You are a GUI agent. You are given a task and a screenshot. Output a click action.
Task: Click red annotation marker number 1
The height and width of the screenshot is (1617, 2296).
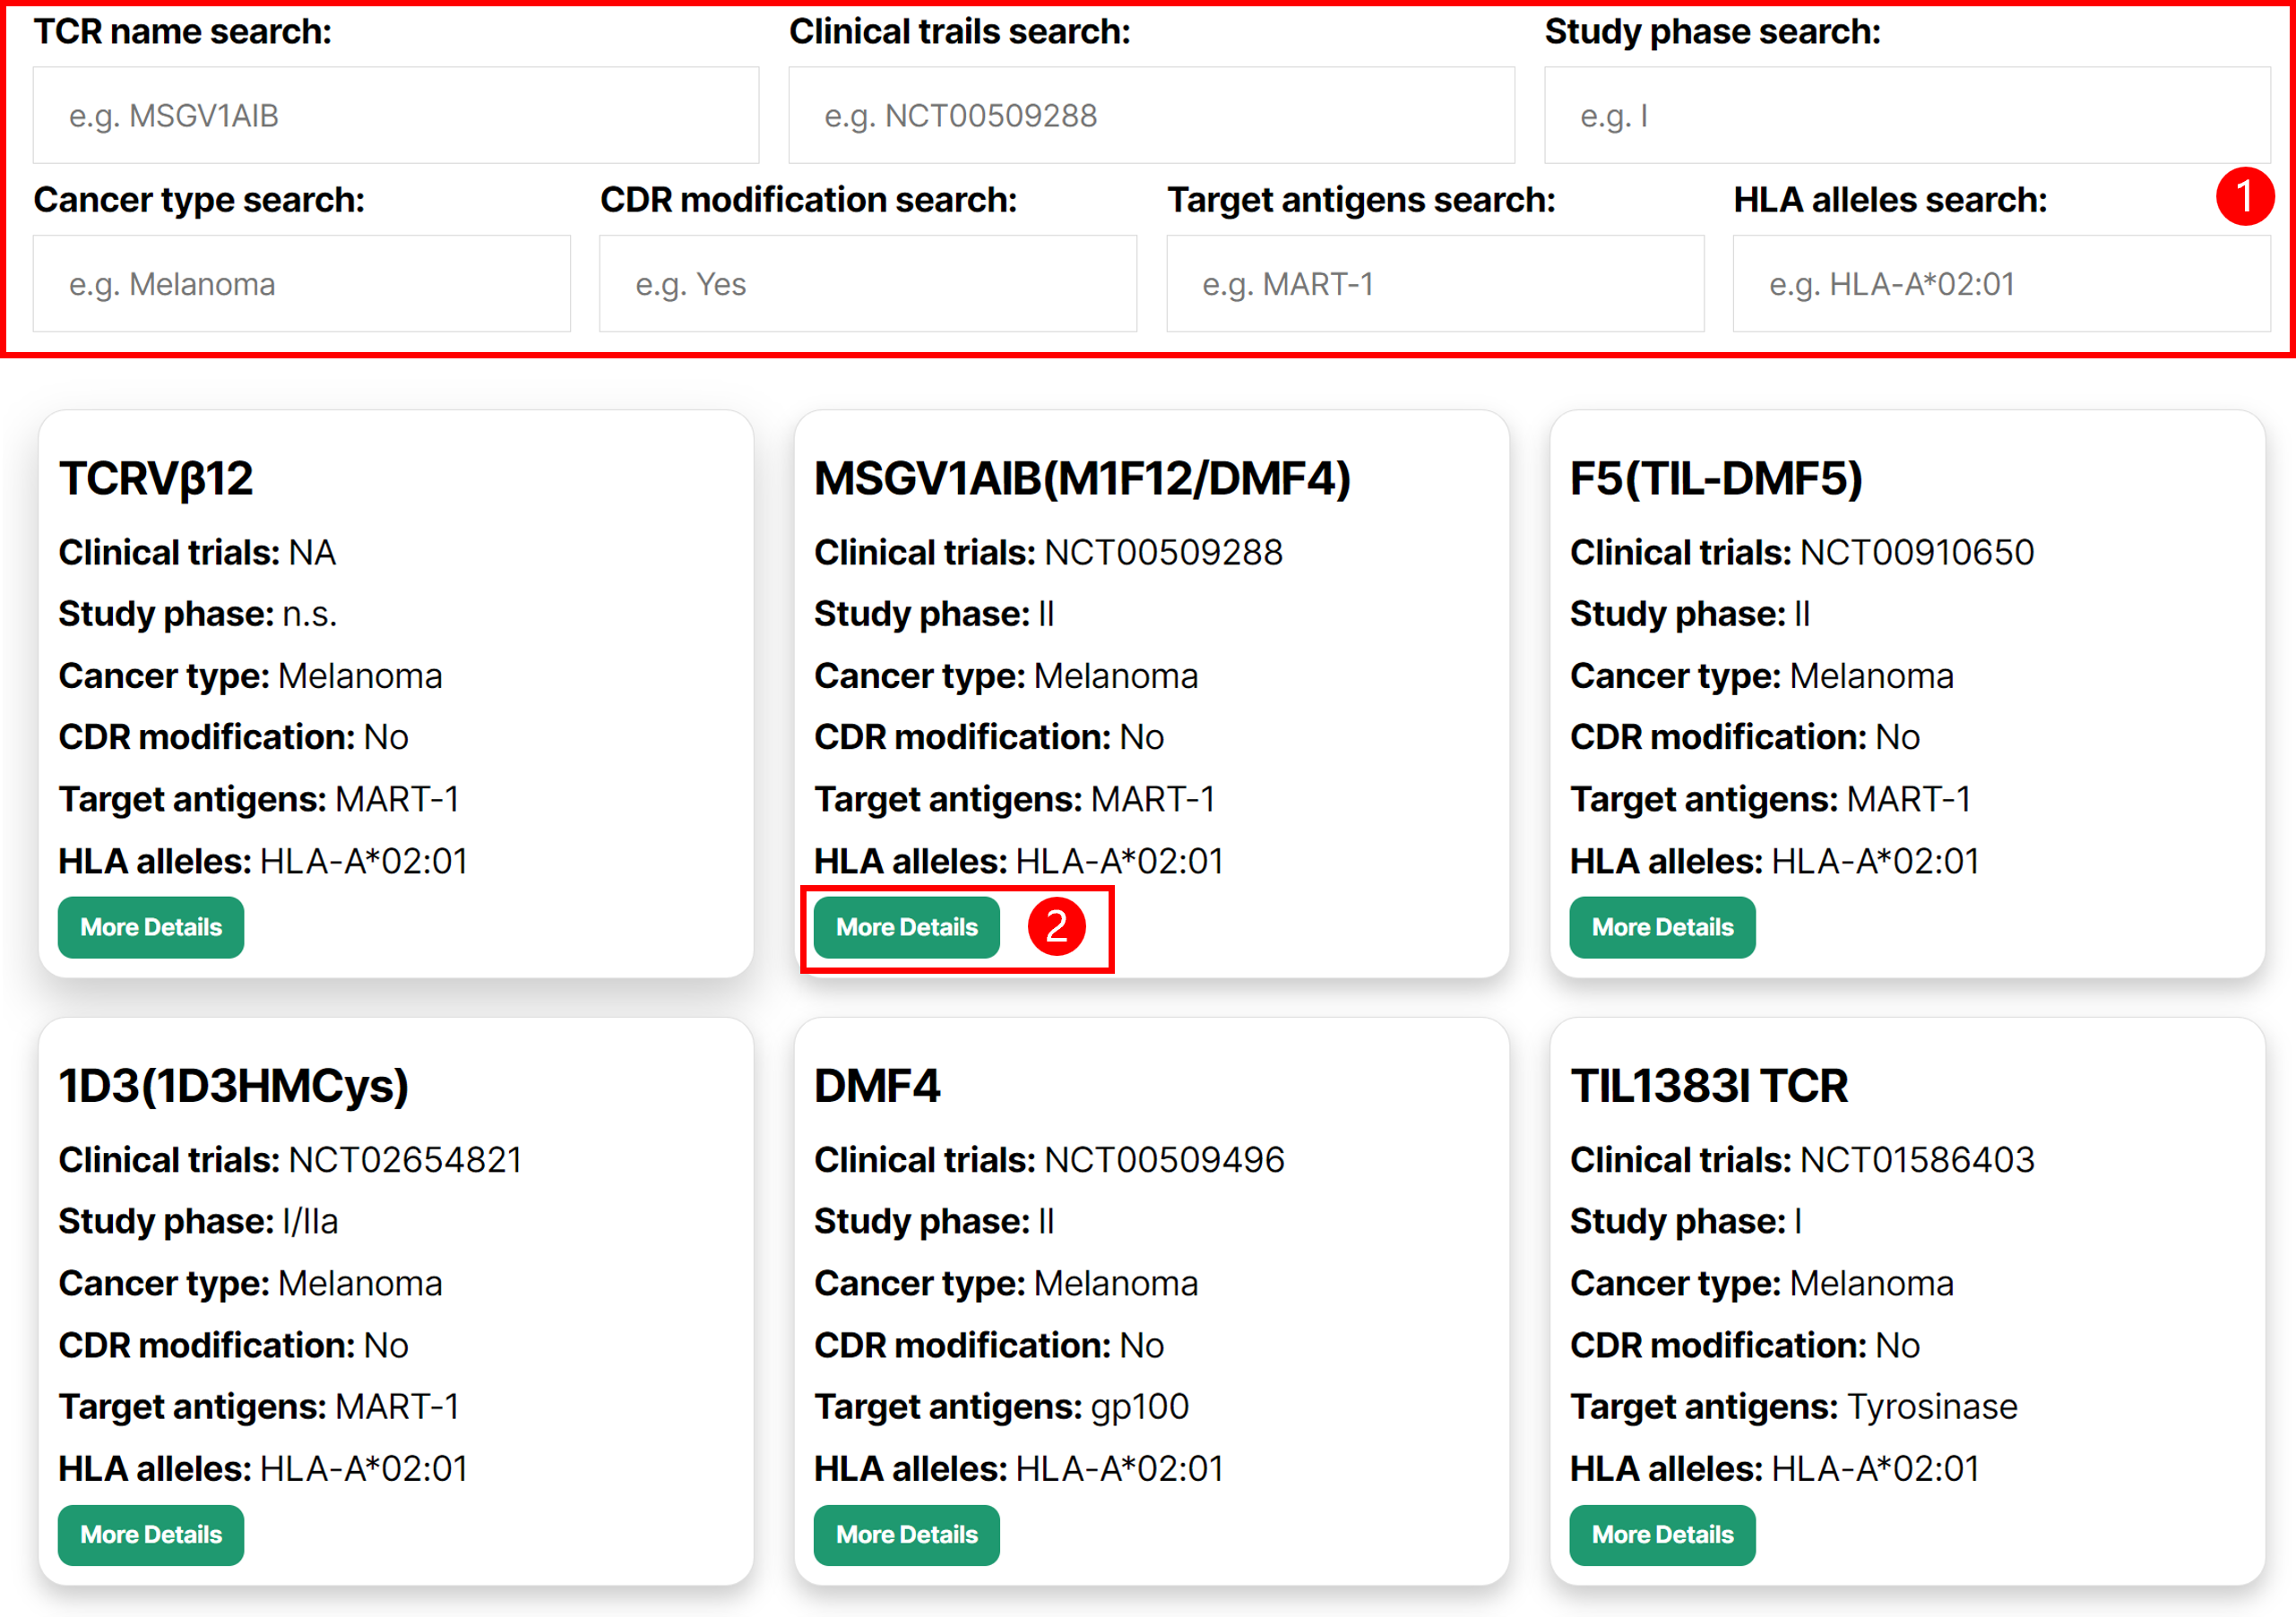[x=2245, y=197]
